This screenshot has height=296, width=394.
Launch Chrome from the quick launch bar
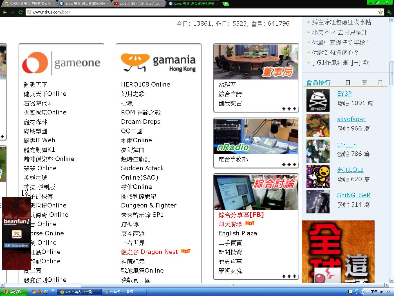click(33, 292)
